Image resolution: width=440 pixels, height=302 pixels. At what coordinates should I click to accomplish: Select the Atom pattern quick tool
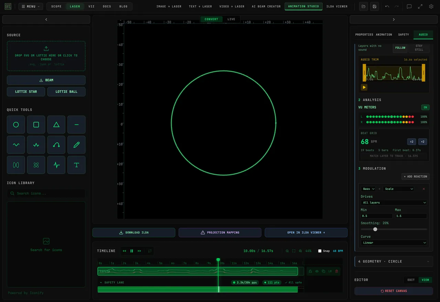[x=36, y=165]
